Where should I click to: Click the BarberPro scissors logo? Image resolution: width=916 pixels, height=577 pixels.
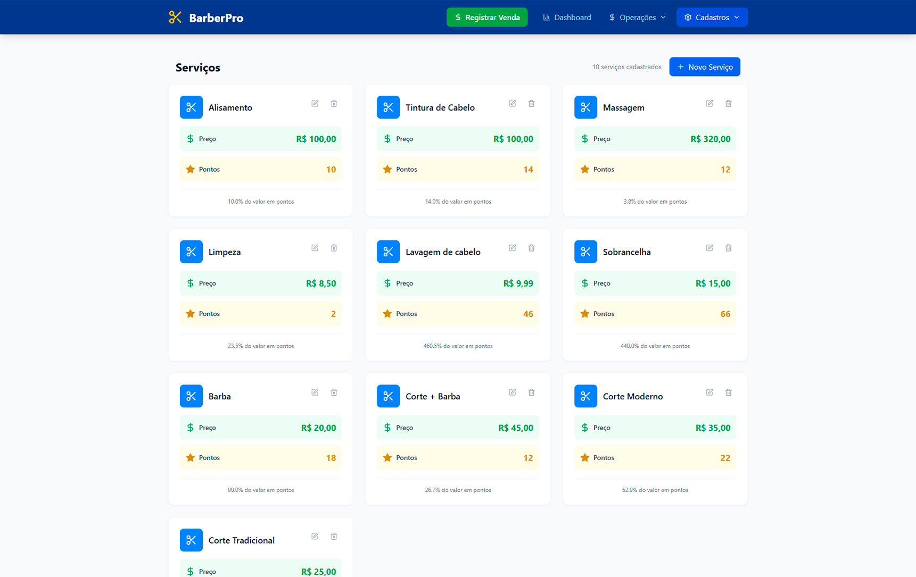pos(175,18)
